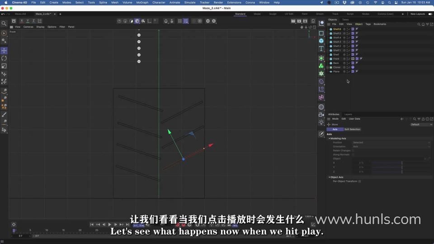Toggle enable checkmark for Cloner object
The width and height of the screenshot is (434, 244).
[x=349, y=67]
